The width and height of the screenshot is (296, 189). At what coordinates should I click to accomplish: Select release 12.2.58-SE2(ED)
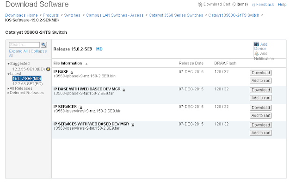coord(28,84)
